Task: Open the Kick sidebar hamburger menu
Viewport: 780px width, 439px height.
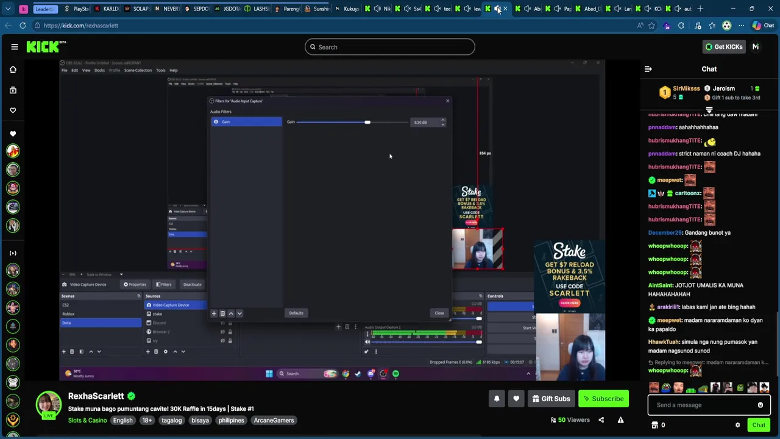Action: [x=14, y=47]
